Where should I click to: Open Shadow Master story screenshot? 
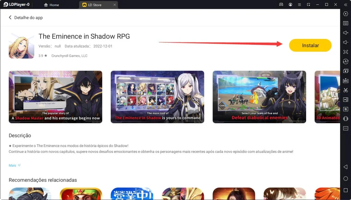click(x=56, y=97)
